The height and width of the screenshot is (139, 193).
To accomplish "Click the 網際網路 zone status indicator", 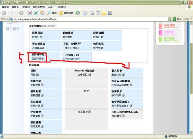I will [x=171, y=136].
